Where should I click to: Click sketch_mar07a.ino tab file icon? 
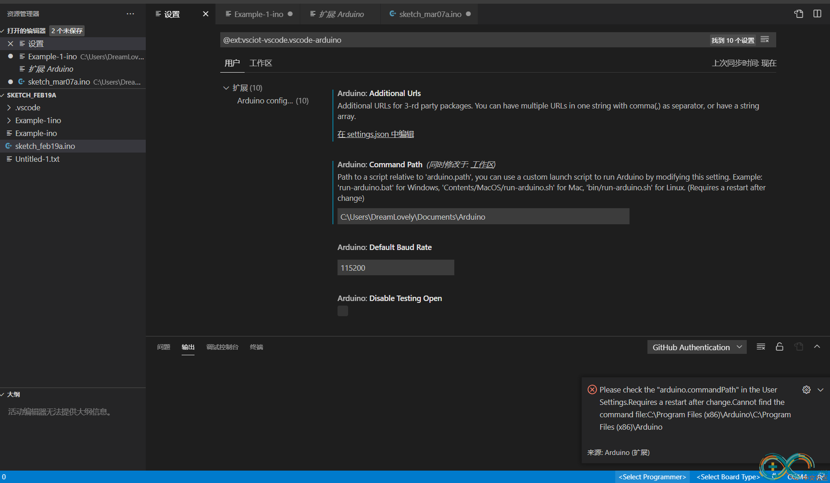tap(393, 14)
